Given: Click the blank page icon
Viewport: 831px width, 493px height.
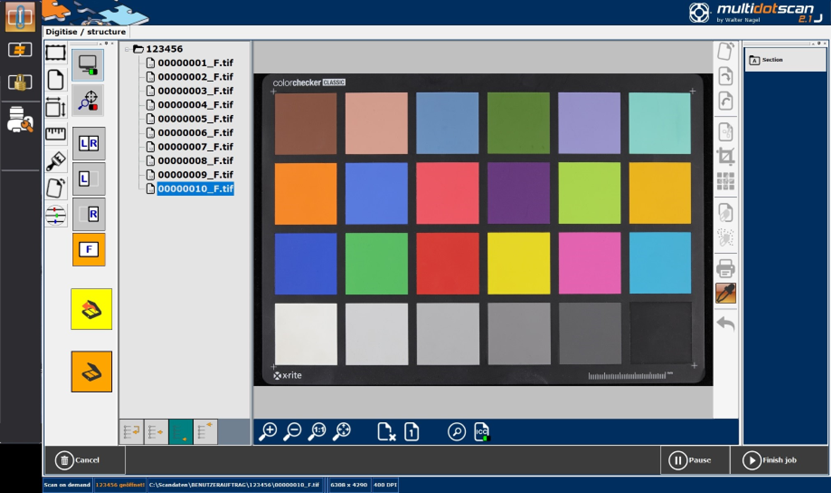Looking at the screenshot, I should pyautogui.click(x=56, y=80).
